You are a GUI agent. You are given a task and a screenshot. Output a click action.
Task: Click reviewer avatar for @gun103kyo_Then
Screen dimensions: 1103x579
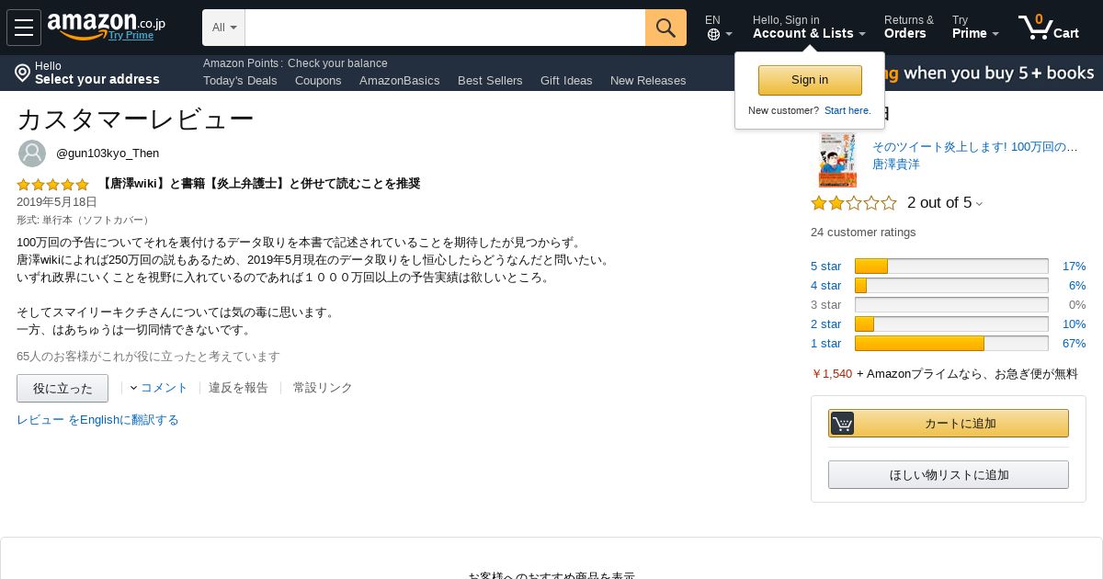click(32, 153)
